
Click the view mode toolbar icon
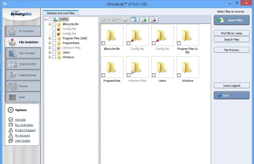coord(134,20)
